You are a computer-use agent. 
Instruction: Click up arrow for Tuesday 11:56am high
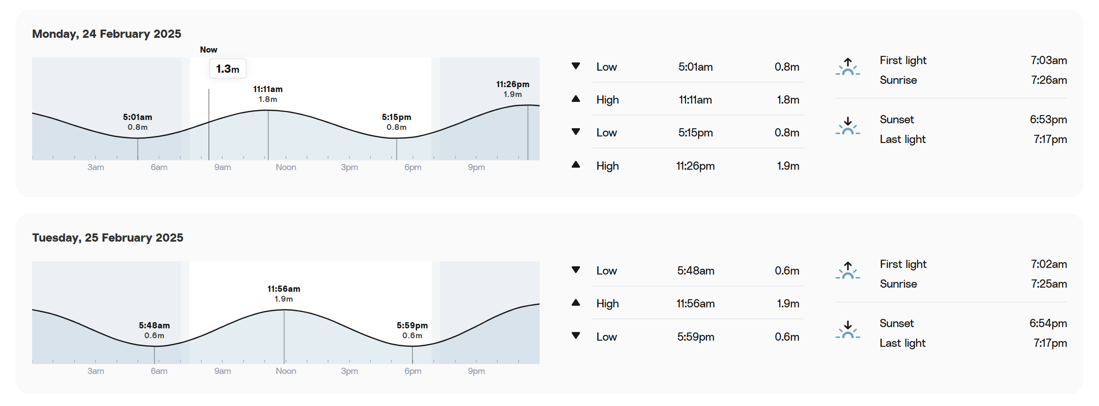point(575,302)
